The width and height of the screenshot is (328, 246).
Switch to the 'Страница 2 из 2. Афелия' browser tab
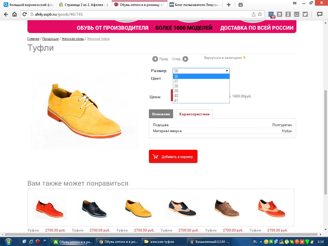coord(84,5)
